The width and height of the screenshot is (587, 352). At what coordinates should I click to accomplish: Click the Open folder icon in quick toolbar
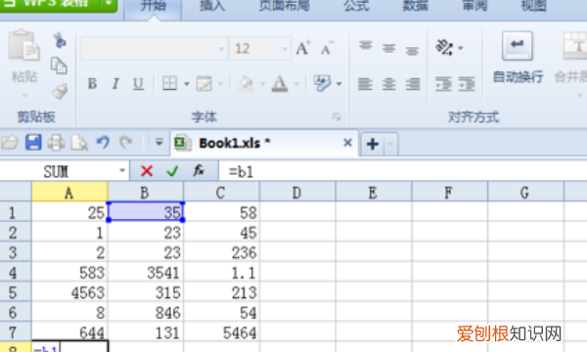coord(10,143)
